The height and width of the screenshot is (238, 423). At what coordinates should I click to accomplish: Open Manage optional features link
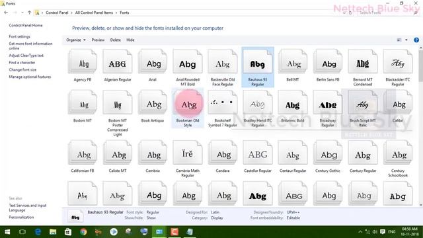[30, 77]
